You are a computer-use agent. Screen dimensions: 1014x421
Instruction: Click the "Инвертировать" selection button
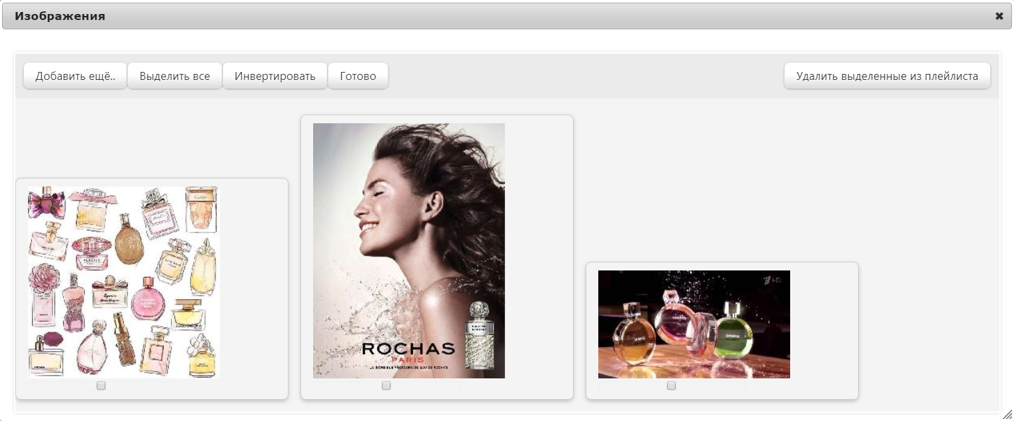pyautogui.click(x=274, y=76)
